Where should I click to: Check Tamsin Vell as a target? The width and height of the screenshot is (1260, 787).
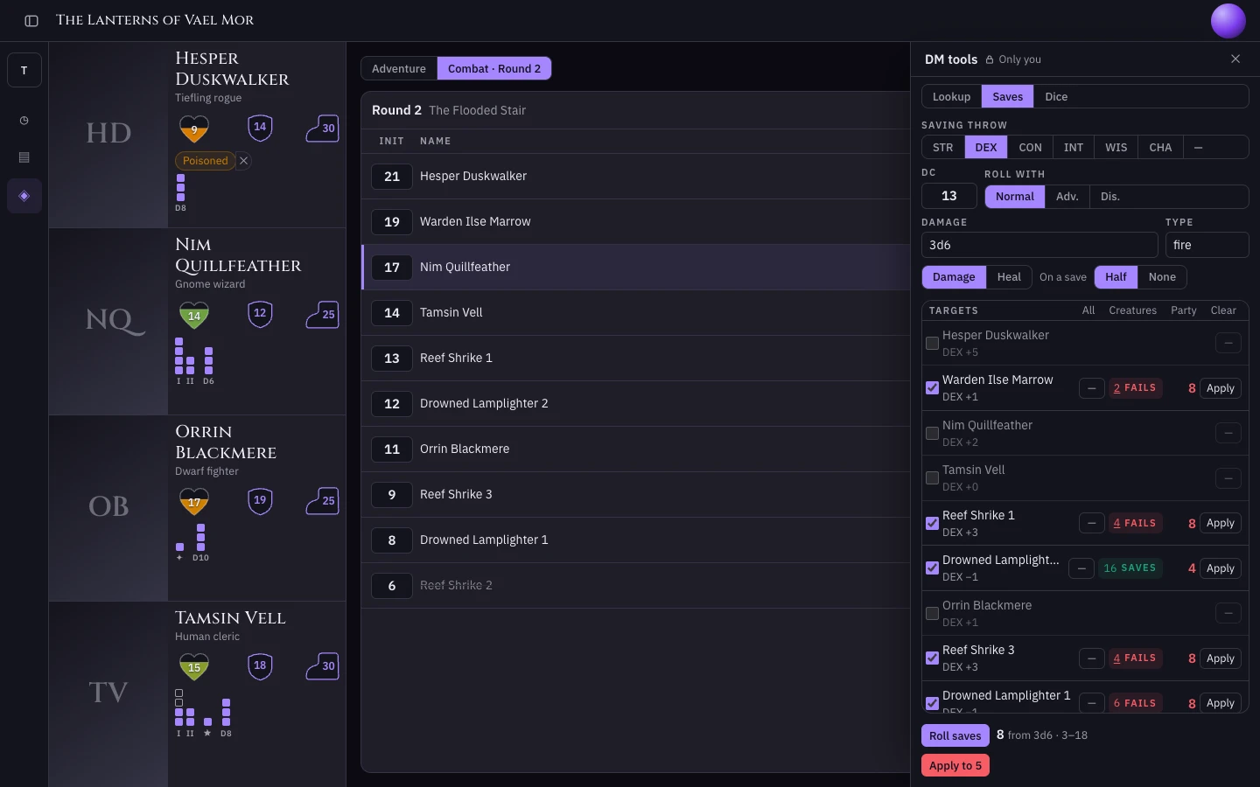932,478
